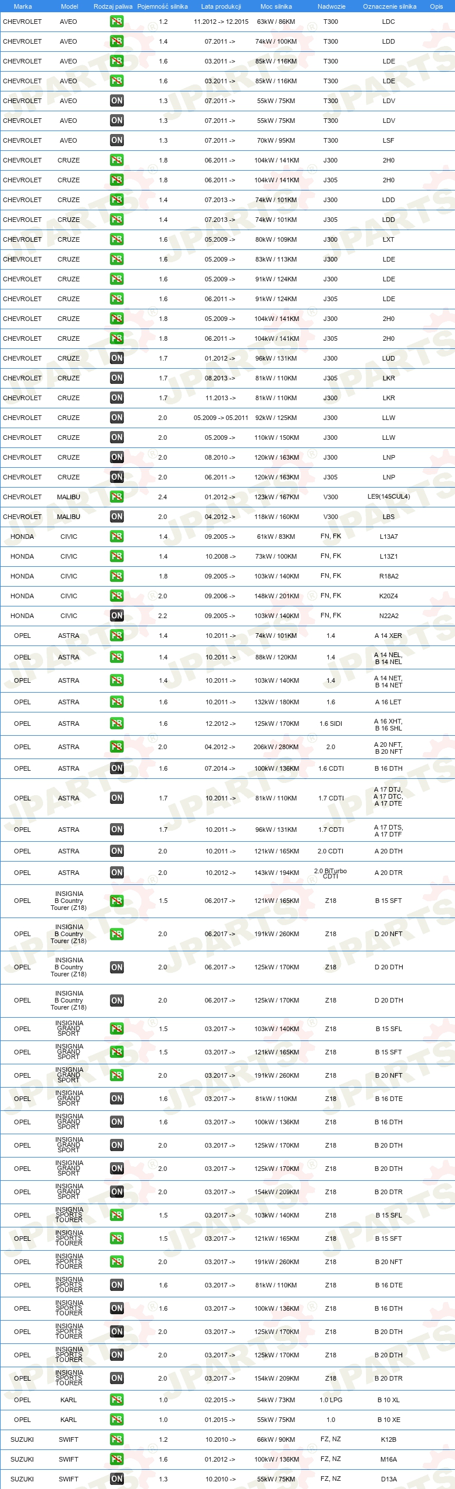Viewport: 455px width, 1489px height.
Task: Select the 'M16A' engine code cell
Action: (389, 1459)
